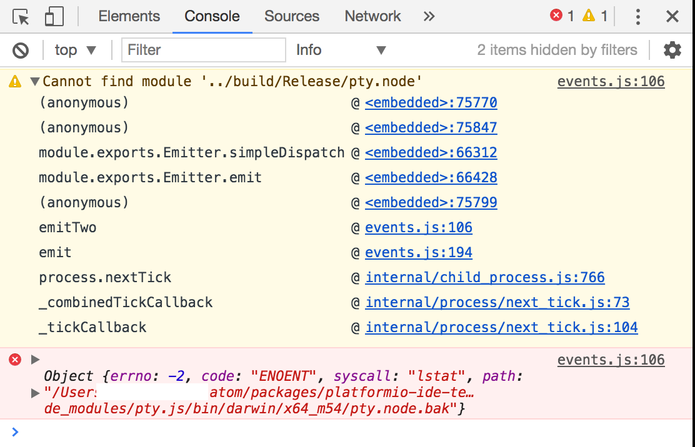
Task: Follow the <embedded>:66312 link
Action: coord(431,153)
